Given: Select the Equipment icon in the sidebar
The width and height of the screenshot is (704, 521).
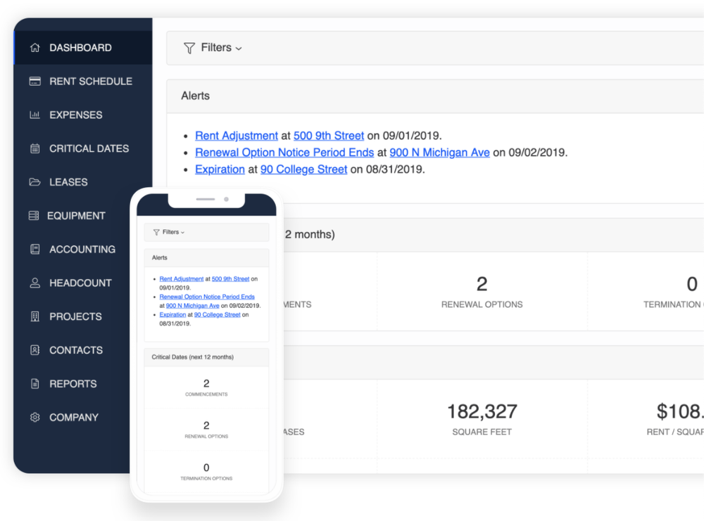Looking at the screenshot, I should coord(34,215).
